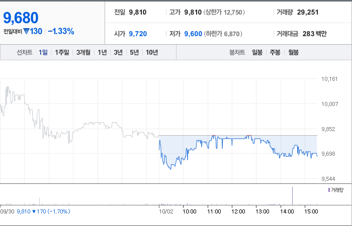Click the 9,544 price axis label
Viewport: 352px width, 226px height.
(329, 179)
